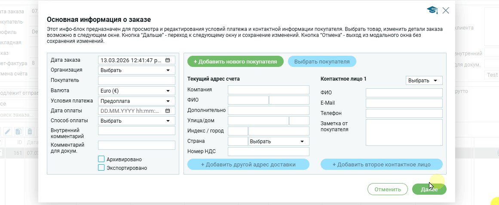Select a country in Страна dropdown
This screenshot has width=499, height=205.
[279, 141]
